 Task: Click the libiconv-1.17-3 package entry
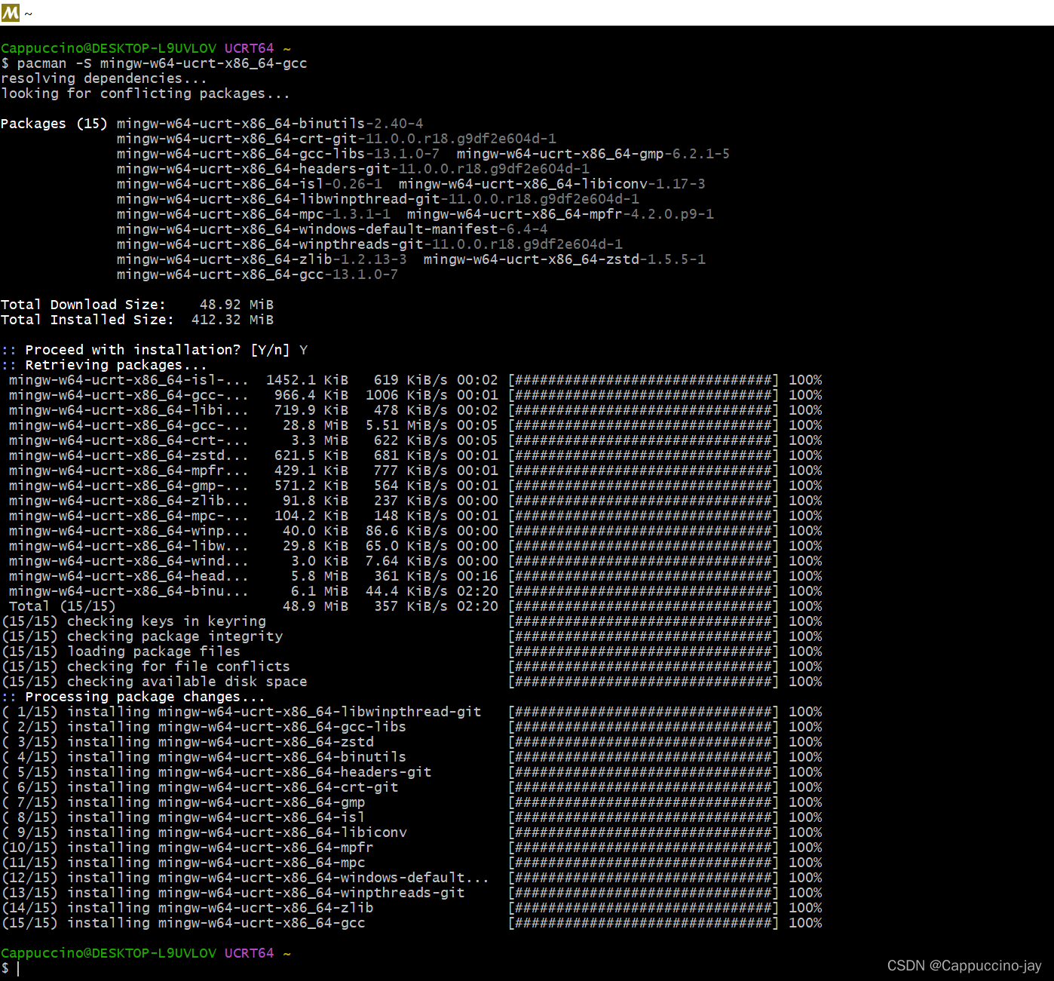552,184
